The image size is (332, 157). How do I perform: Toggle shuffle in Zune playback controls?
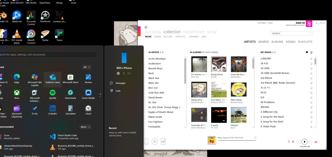point(293,142)
